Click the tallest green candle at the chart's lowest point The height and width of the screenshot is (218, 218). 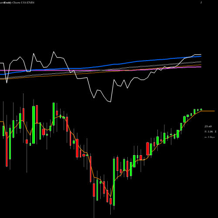tap(114, 182)
